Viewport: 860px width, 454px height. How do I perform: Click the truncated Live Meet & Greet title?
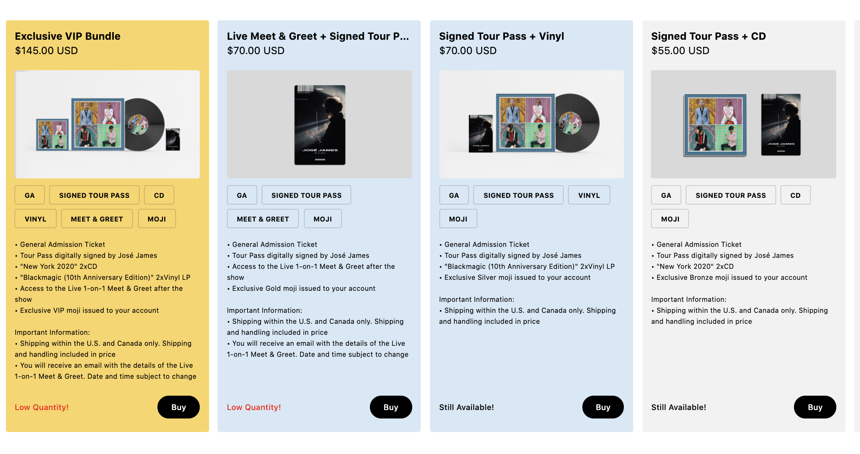318,36
